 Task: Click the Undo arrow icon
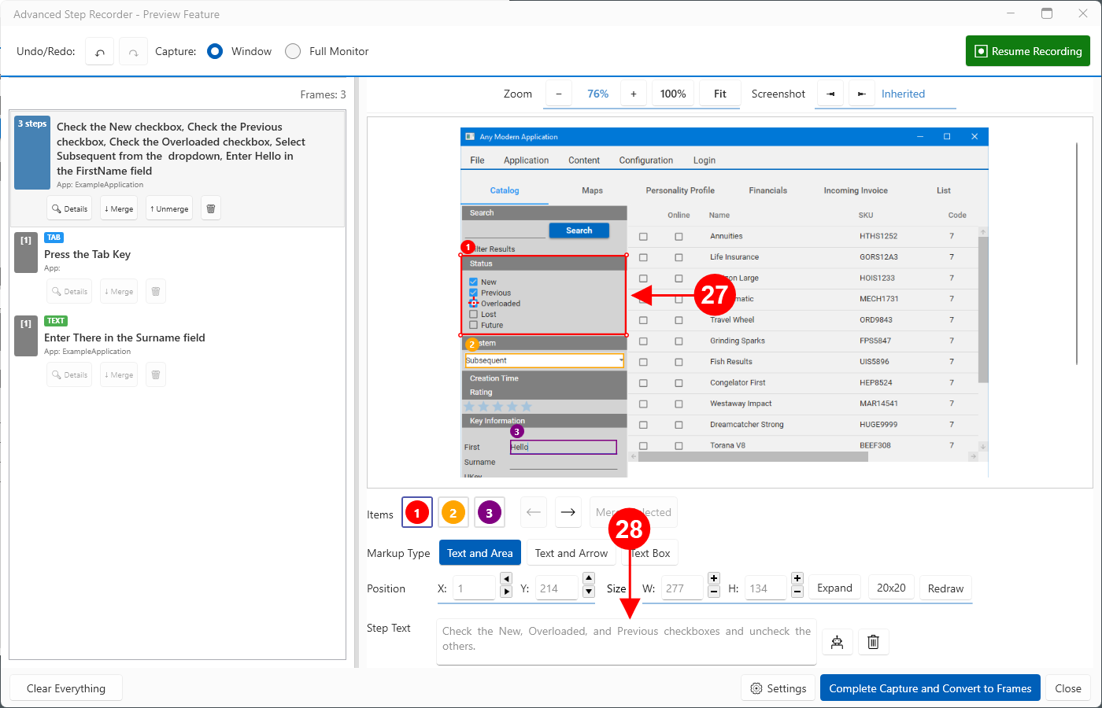tap(100, 52)
